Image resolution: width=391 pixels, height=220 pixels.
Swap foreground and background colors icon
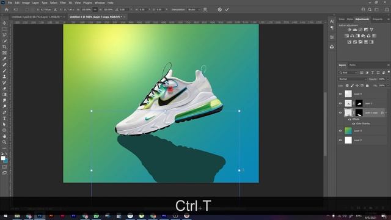point(6,153)
